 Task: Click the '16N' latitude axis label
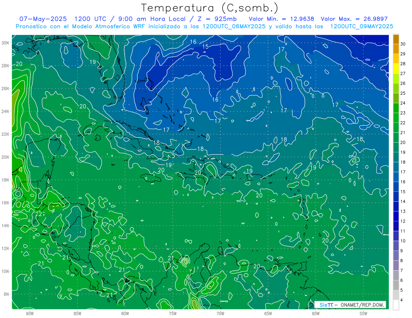coord(5,203)
